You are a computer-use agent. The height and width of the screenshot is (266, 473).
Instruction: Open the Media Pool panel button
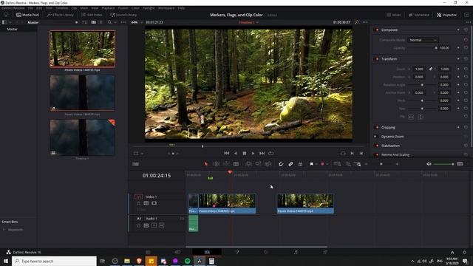[27, 15]
